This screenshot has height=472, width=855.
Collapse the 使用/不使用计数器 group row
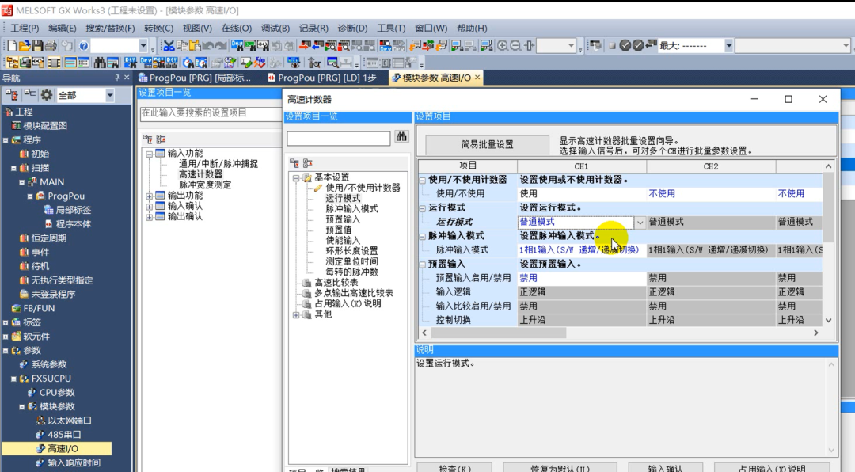tap(423, 180)
